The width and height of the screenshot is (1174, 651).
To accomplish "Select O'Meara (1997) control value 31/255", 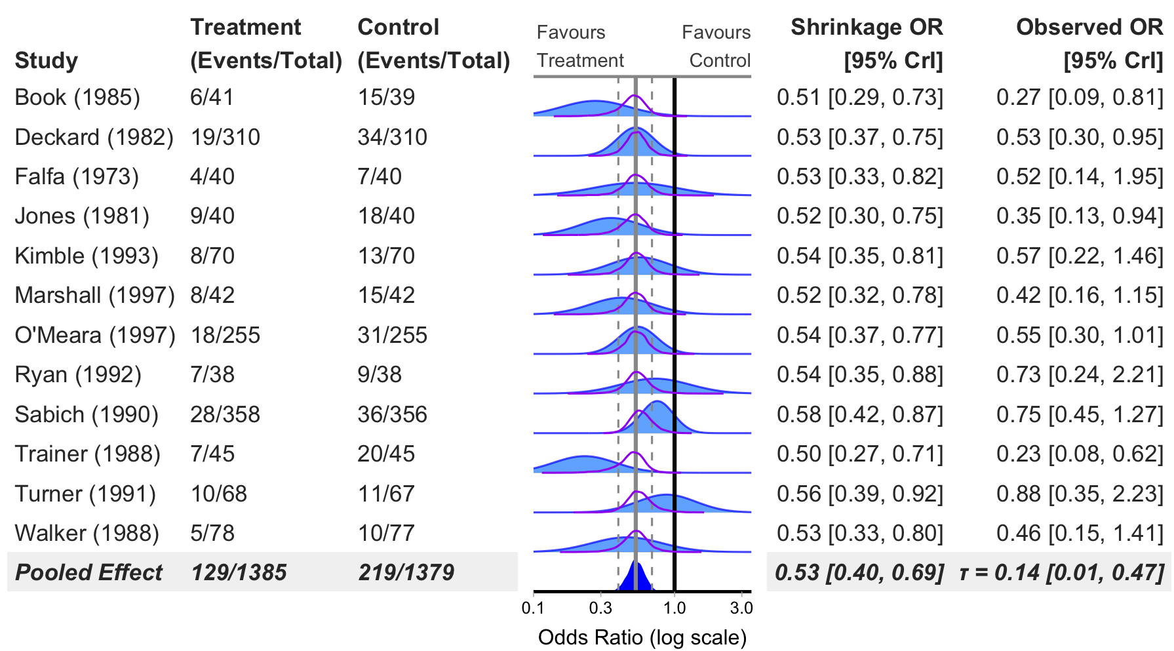I will [x=392, y=336].
